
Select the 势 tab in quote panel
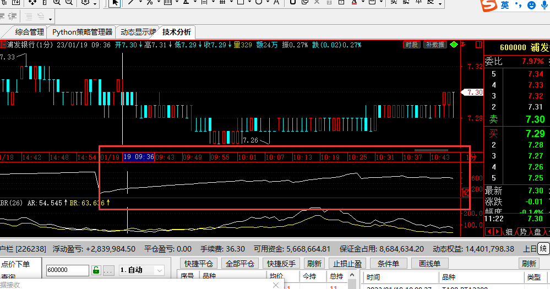tap(524, 232)
